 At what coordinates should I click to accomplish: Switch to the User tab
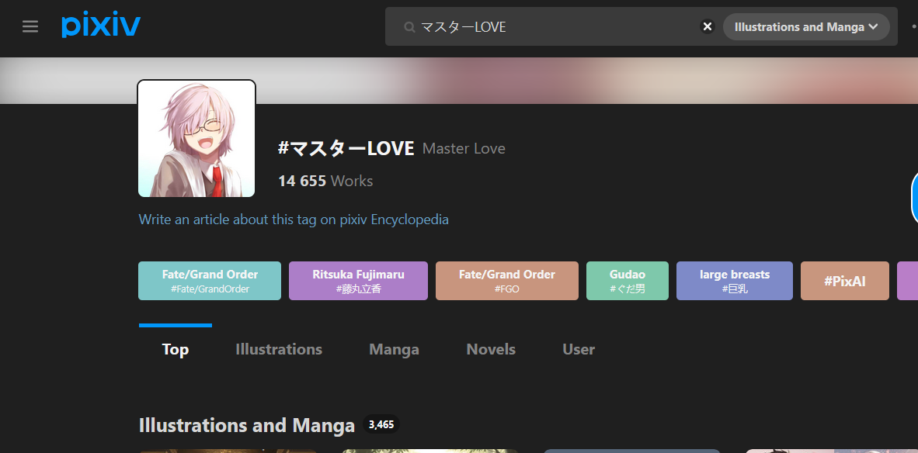pos(579,350)
